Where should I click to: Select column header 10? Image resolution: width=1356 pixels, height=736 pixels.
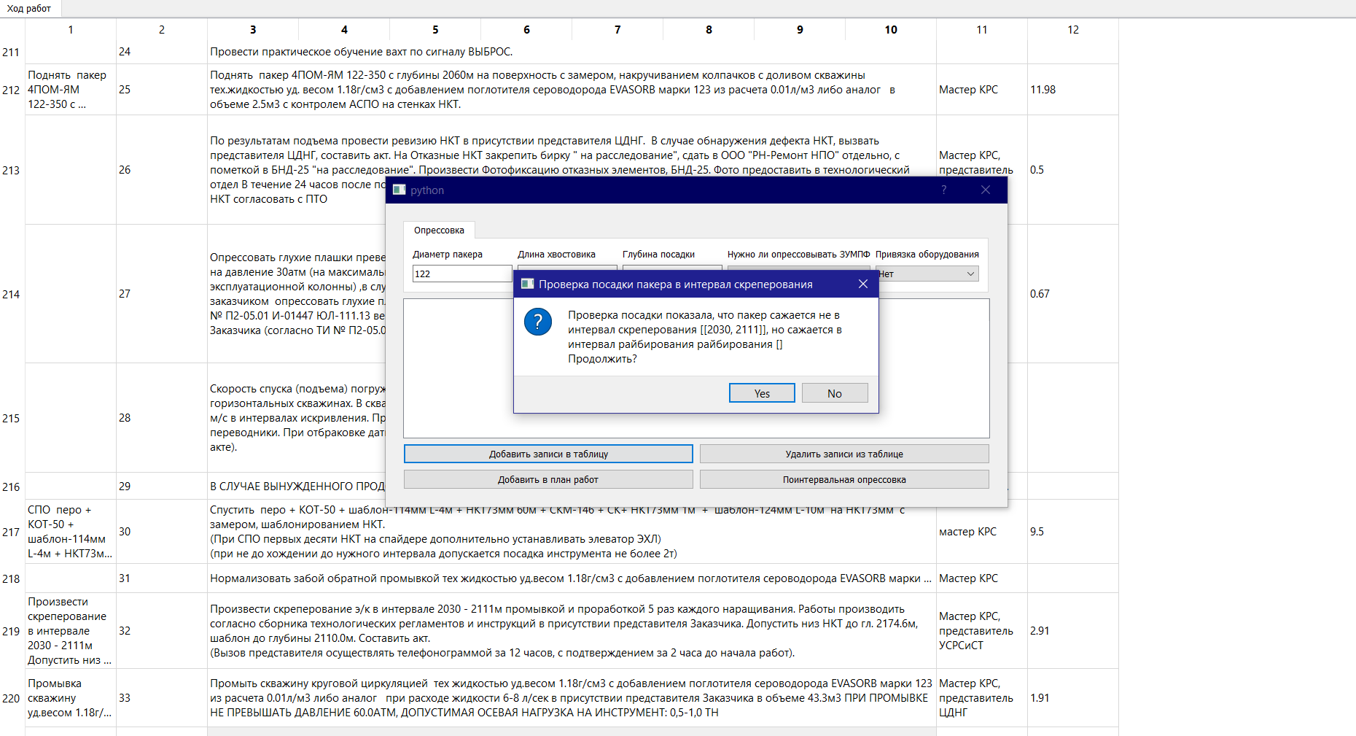point(891,29)
